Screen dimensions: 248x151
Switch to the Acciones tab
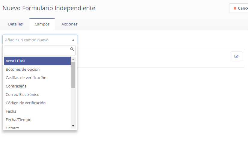pos(69,24)
